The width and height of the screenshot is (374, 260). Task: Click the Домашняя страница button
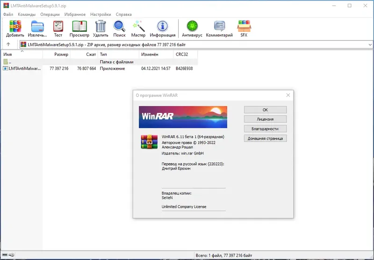tap(265, 138)
